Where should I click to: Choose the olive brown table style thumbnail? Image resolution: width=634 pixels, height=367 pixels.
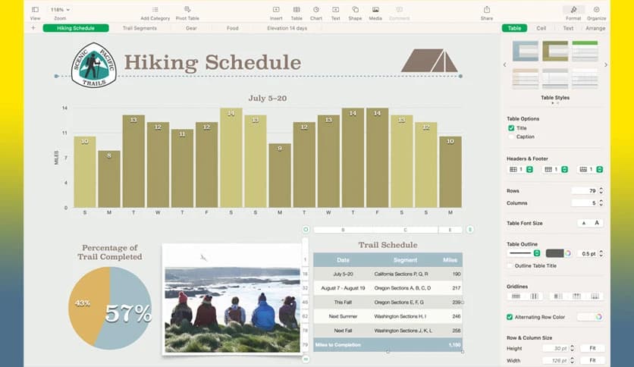click(x=555, y=51)
